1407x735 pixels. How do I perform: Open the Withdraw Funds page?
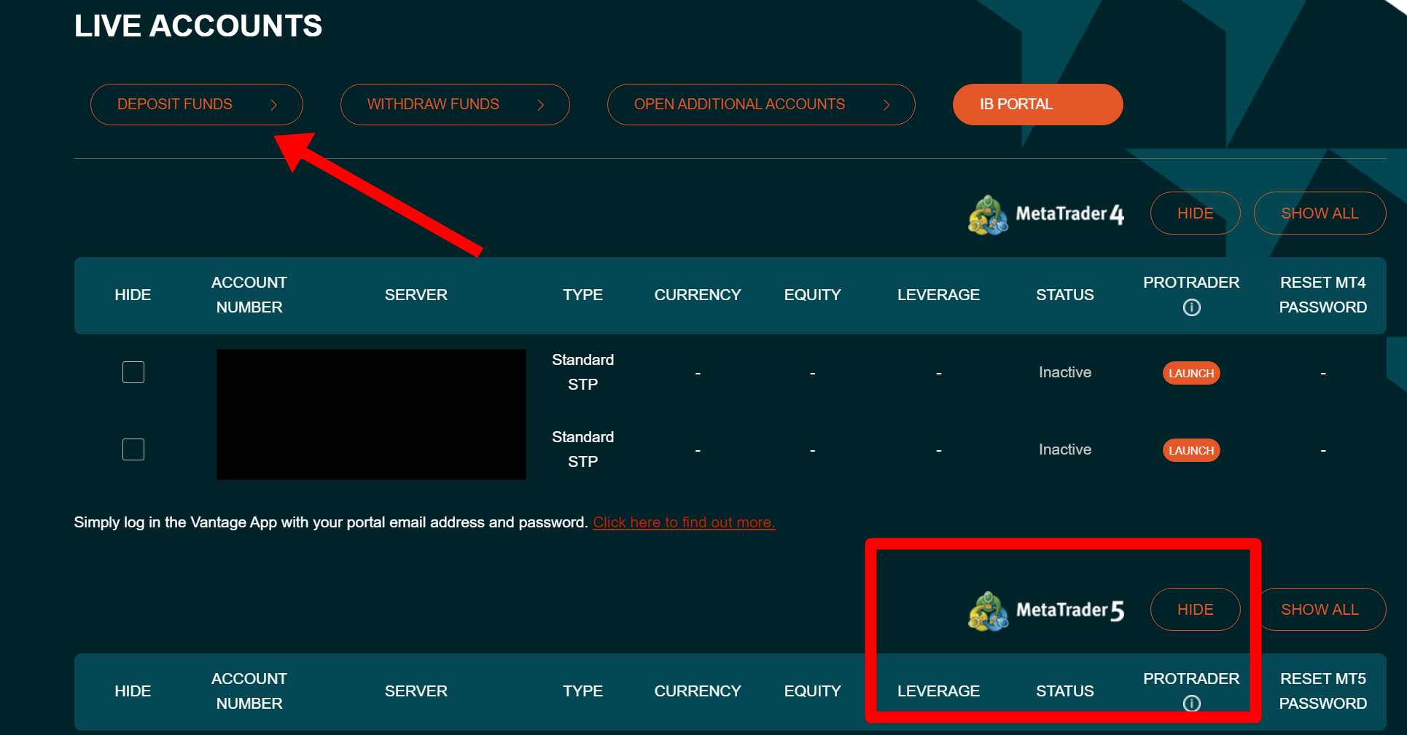click(455, 104)
